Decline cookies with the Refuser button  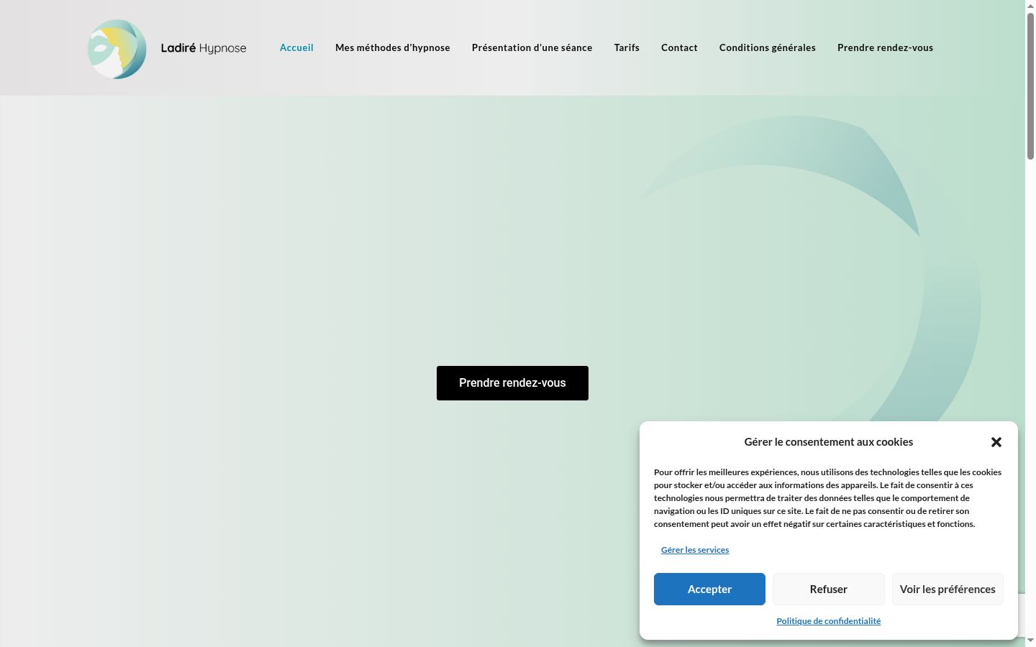point(829,589)
